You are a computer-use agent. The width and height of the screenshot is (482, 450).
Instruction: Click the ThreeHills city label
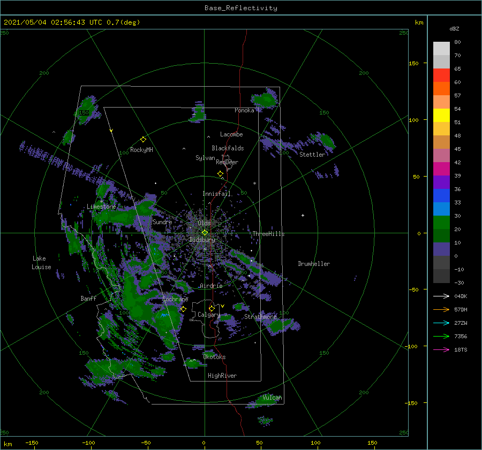[x=269, y=234]
